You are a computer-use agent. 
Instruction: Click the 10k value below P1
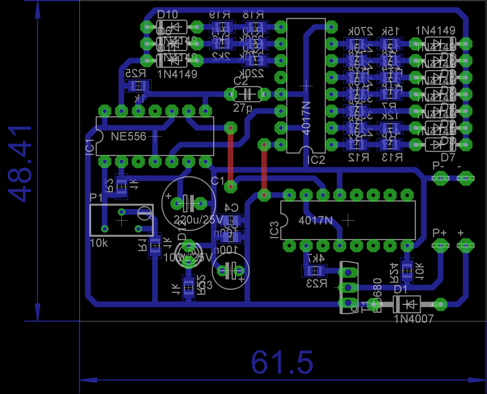coord(99,243)
